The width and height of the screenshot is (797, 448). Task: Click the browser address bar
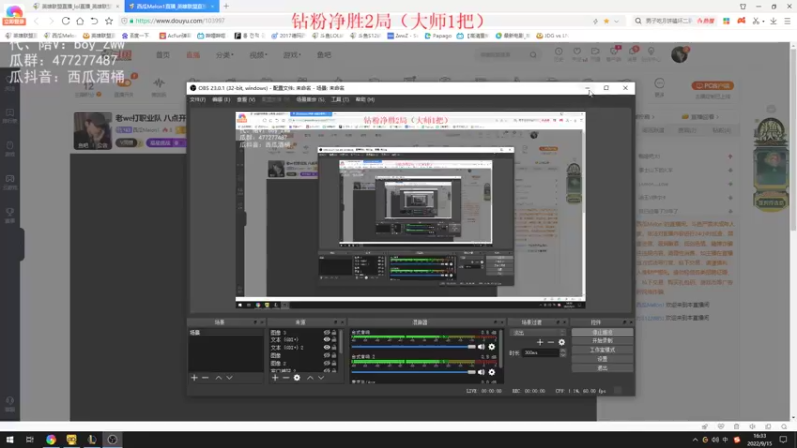pos(356,21)
